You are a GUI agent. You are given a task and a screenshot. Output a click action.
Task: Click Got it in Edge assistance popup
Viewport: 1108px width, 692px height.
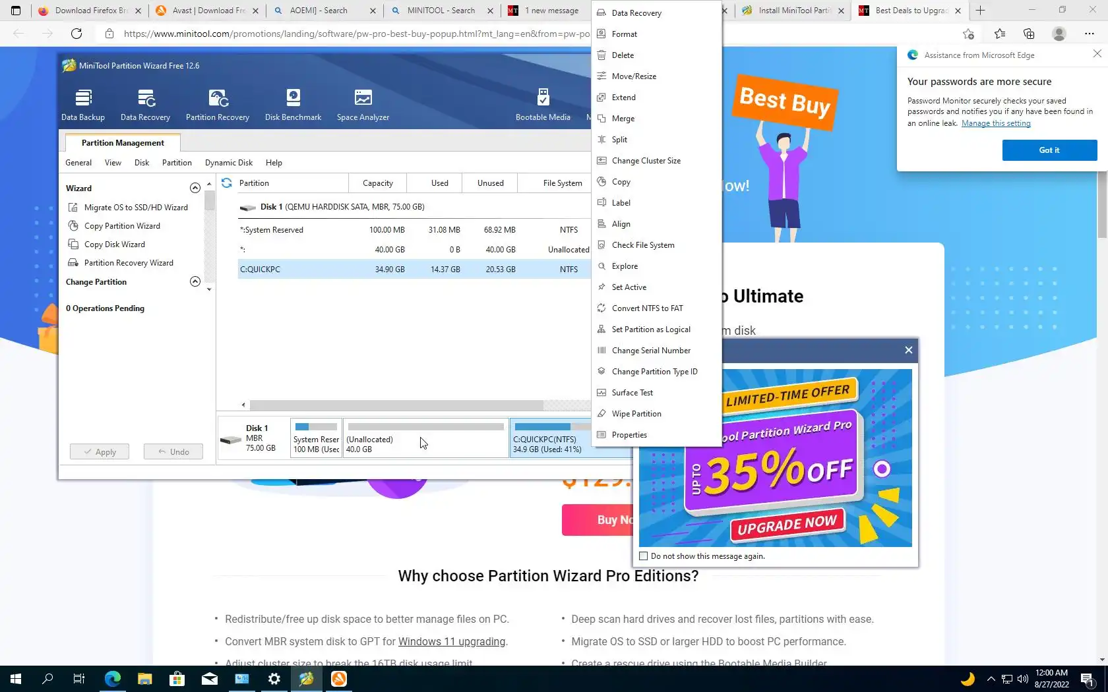click(x=1049, y=150)
